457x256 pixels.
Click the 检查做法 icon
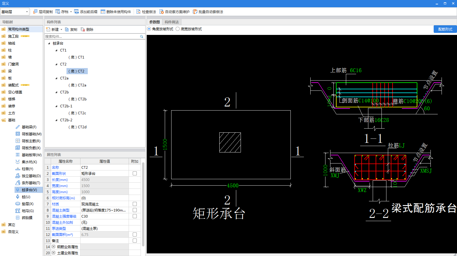(x=139, y=12)
